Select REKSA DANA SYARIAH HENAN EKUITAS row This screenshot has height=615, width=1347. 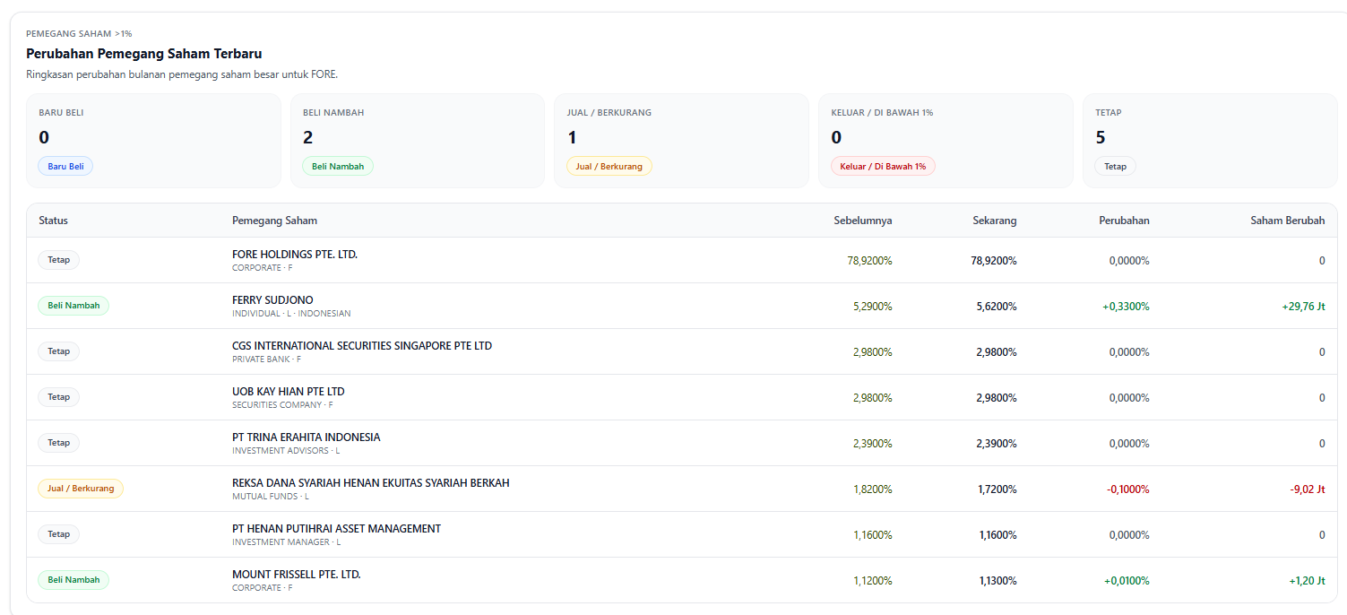coord(682,489)
